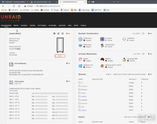The width and height of the screenshot is (157, 124).
Task: Open the DOCKER menu tab
Action: 62,25
